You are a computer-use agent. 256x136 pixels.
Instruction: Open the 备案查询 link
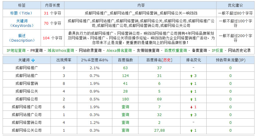(199, 50)
